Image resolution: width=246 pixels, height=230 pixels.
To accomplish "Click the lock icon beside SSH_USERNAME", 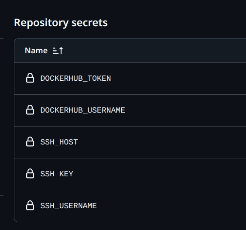I will (30, 205).
